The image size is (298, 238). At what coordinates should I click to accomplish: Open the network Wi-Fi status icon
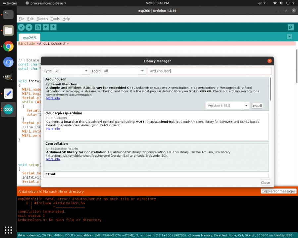click(275, 3)
